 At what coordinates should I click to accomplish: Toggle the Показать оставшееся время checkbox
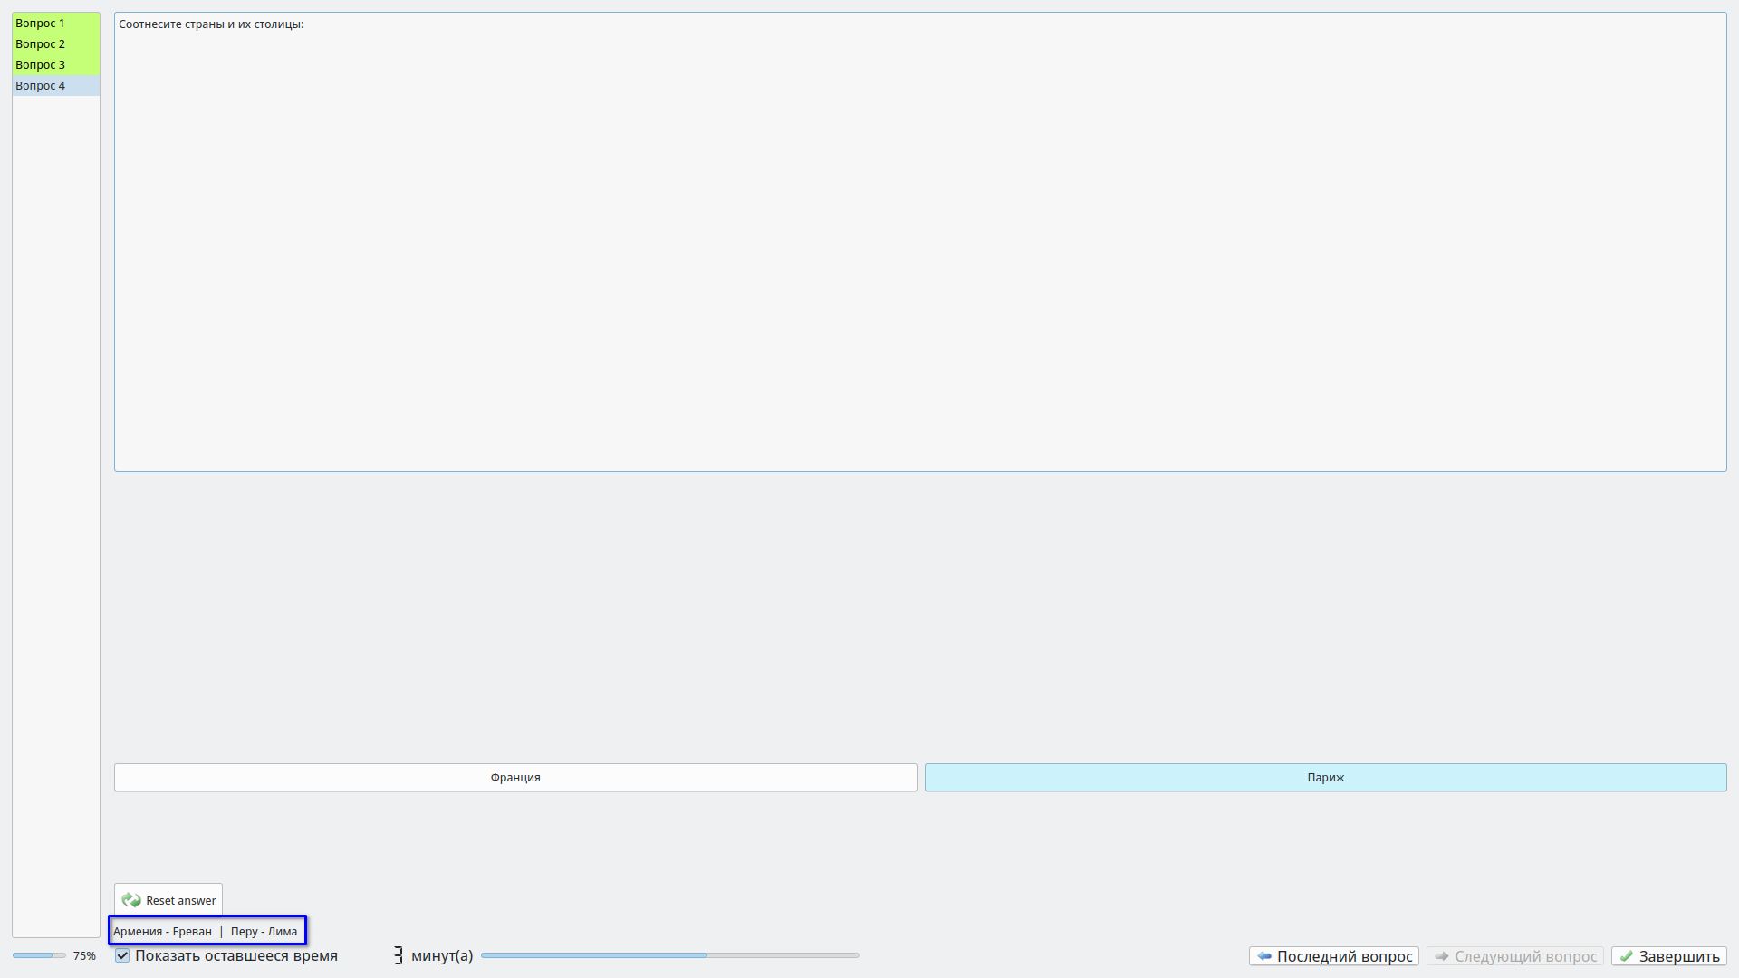(x=122, y=955)
